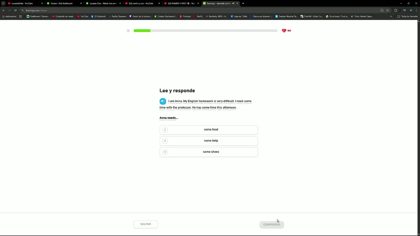Open the 'Creator Dashboard' bookmark
This screenshot has height=236, width=420.
click(166, 16)
